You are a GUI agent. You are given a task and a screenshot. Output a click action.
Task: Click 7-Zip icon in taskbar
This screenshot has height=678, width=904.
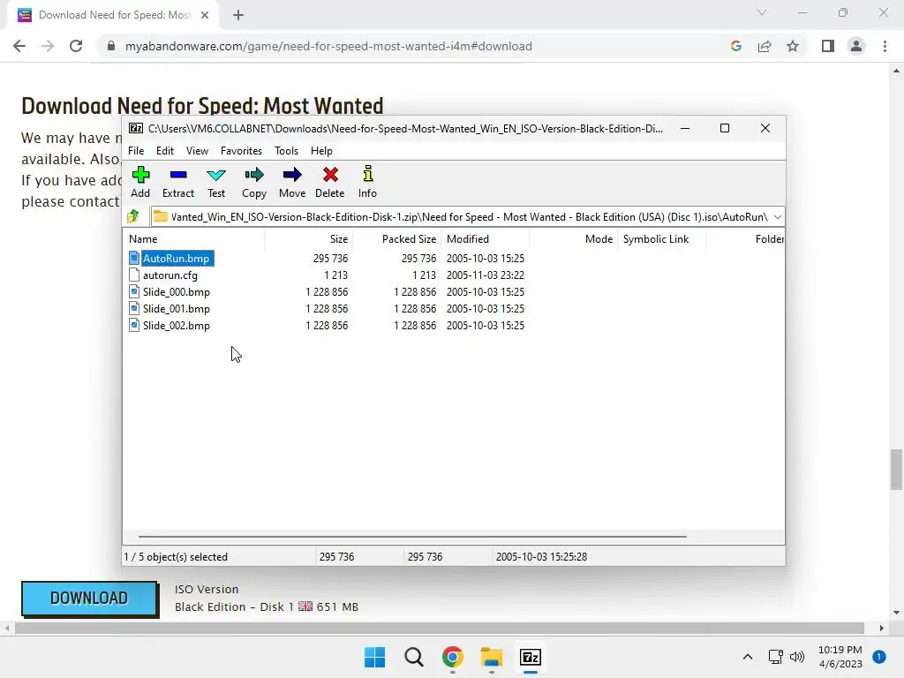(x=530, y=657)
